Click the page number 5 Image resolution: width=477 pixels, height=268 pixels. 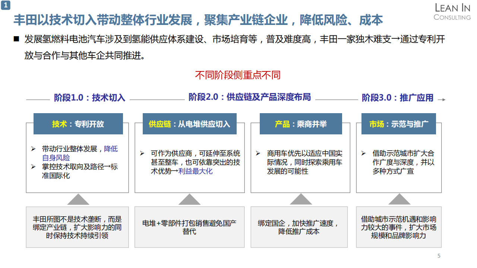[439, 256]
